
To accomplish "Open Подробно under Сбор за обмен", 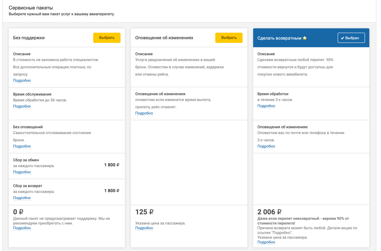I will (x=22, y=172).
